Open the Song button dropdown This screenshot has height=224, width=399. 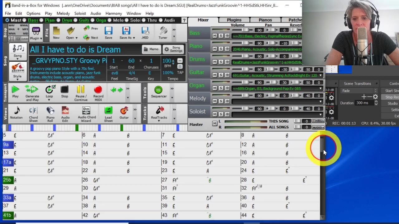17,59
